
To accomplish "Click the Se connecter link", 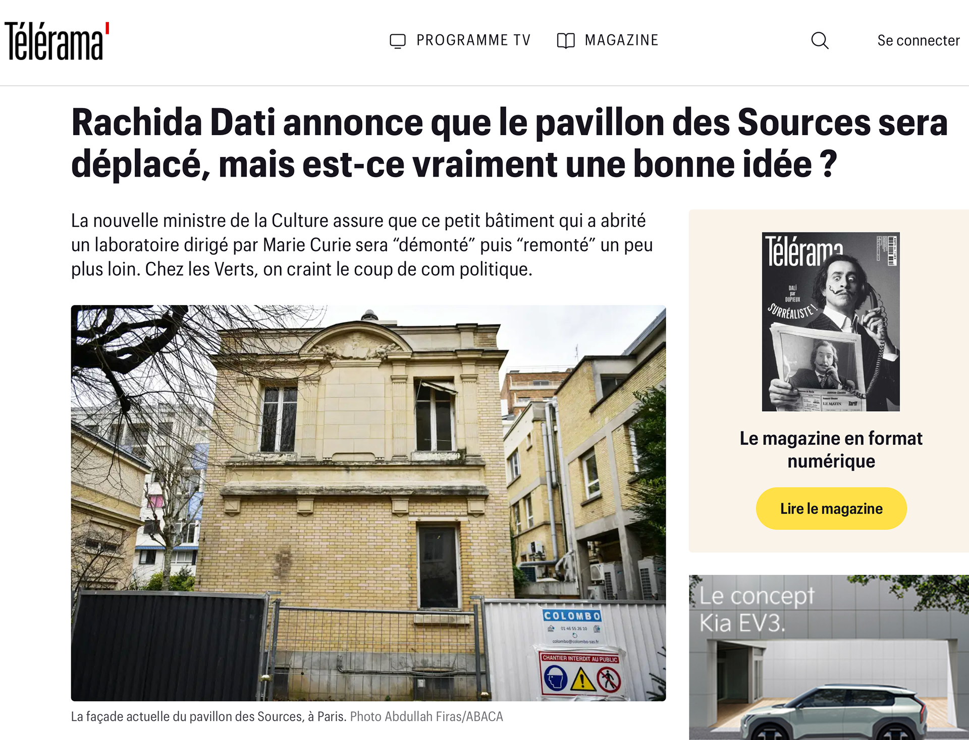I will pos(918,40).
